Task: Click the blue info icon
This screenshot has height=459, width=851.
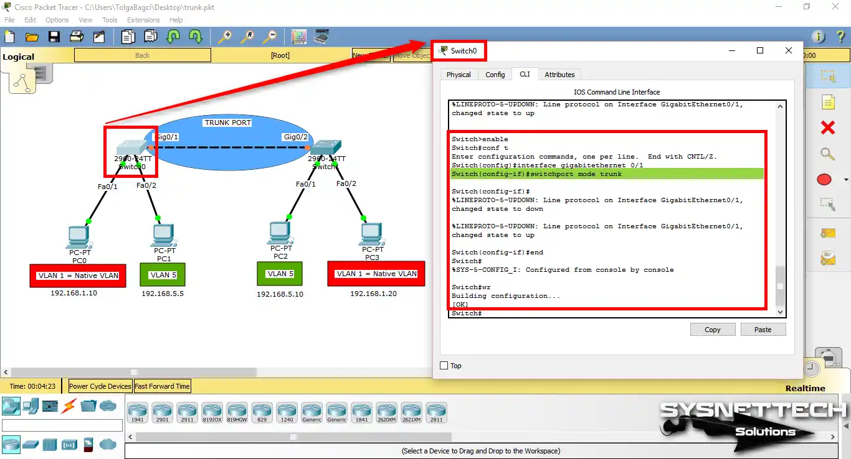Action: click(x=819, y=37)
